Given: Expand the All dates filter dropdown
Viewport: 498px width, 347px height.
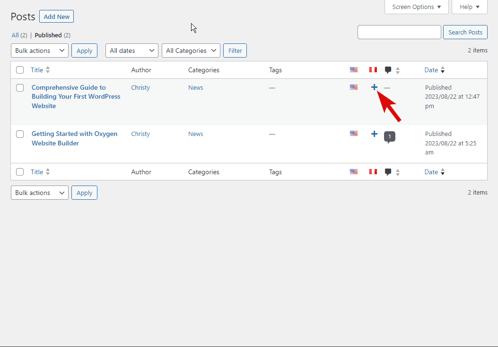Looking at the screenshot, I should pyautogui.click(x=132, y=51).
